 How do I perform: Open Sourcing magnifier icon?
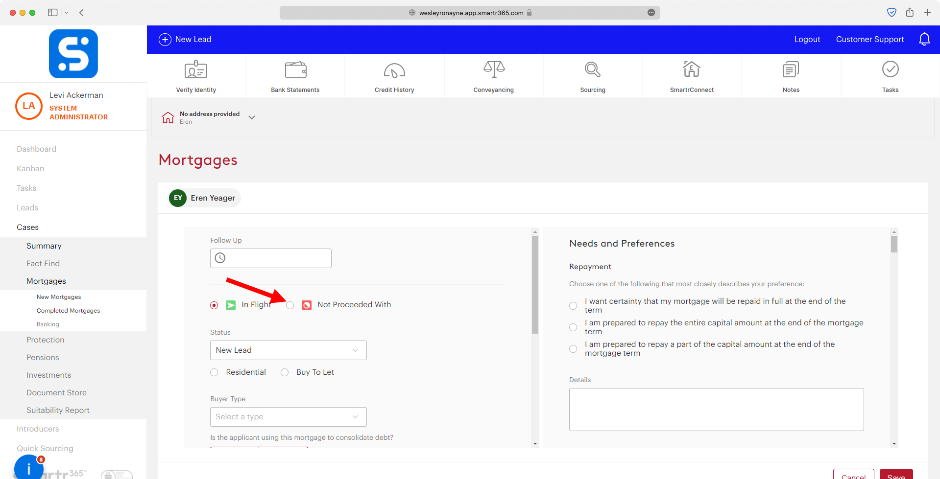[x=593, y=69]
